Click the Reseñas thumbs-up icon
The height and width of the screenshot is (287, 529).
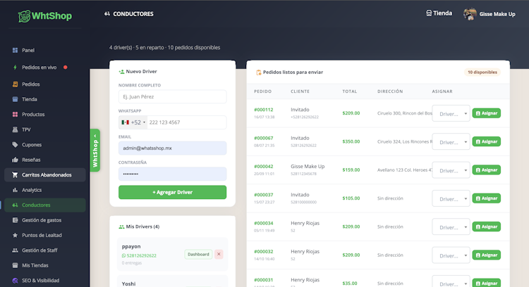15,160
